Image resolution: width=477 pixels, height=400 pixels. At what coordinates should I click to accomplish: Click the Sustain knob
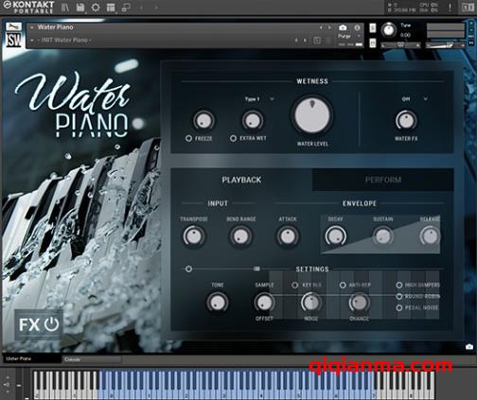[x=382, y=236]
